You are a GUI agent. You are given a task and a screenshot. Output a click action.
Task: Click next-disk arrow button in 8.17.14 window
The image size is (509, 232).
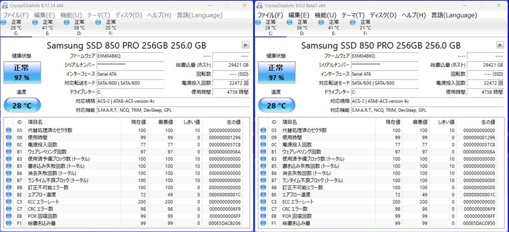point(246,45)
